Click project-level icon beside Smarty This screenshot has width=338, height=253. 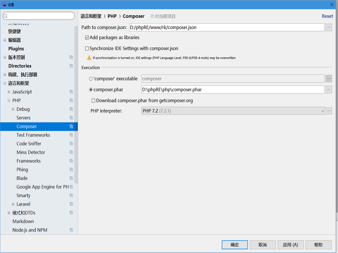71,196
